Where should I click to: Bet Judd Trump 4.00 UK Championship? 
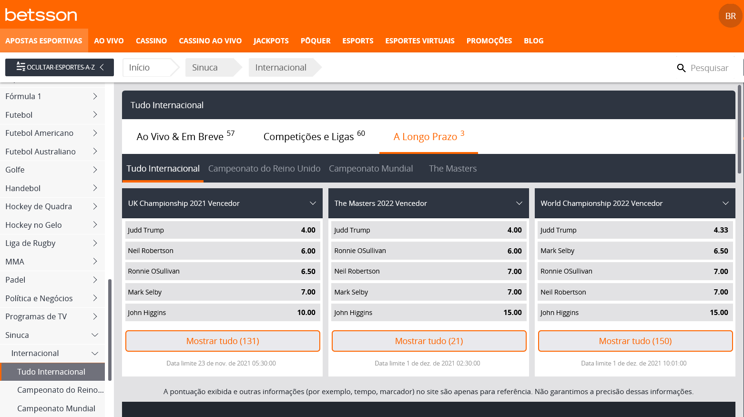223,230
